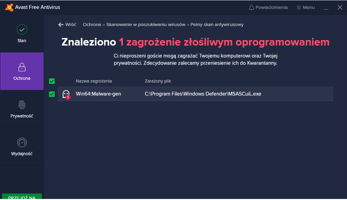Toggle the select-all threats checkbox
The height and width of the screenshot is (200, 347).
click(x=52, y=81)
